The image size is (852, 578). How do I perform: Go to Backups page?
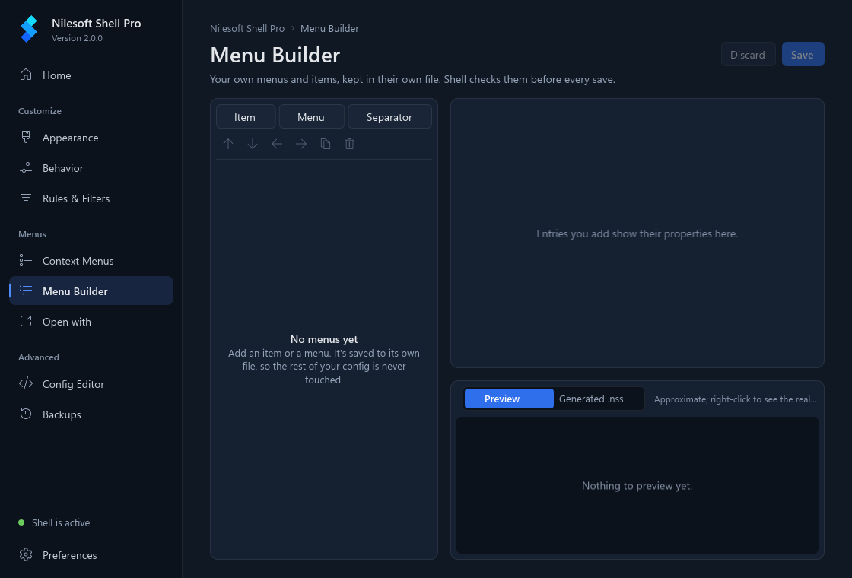click(x=91, y=414)
